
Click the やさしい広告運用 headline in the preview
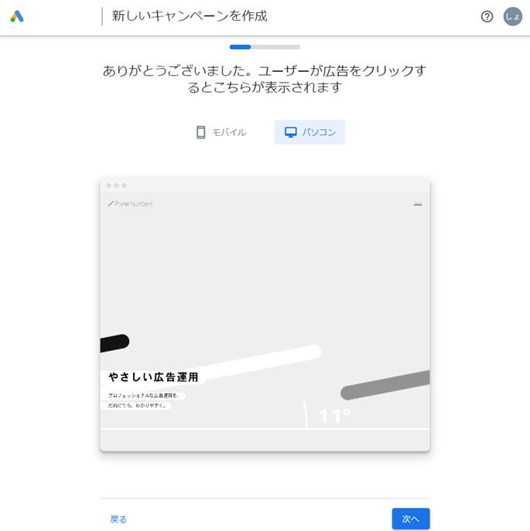(153, 377)
